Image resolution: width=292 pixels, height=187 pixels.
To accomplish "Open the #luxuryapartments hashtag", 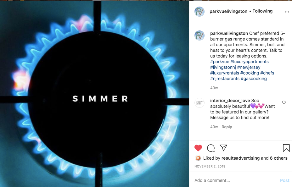I will [x=250, y=62].
